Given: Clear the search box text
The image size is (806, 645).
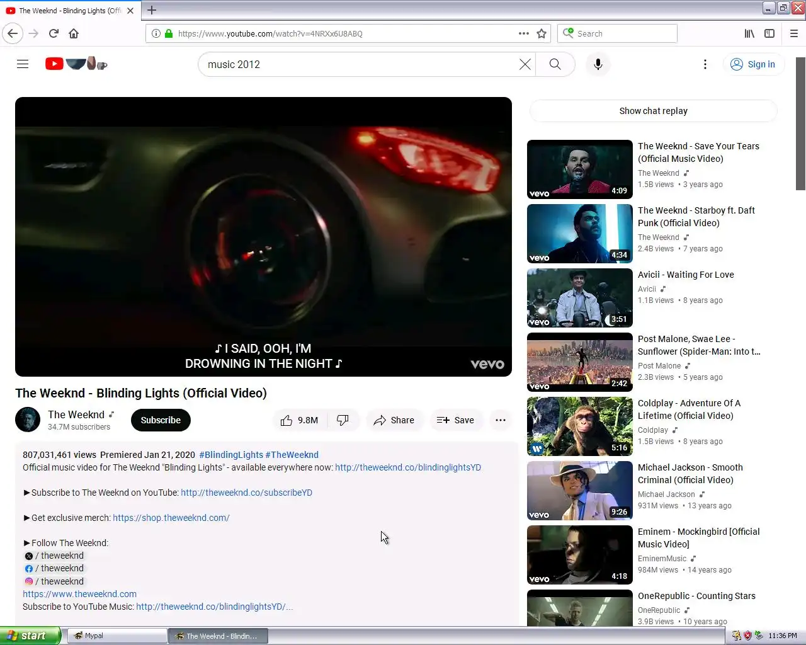Looking at the screenshot, I should (525, 64).
